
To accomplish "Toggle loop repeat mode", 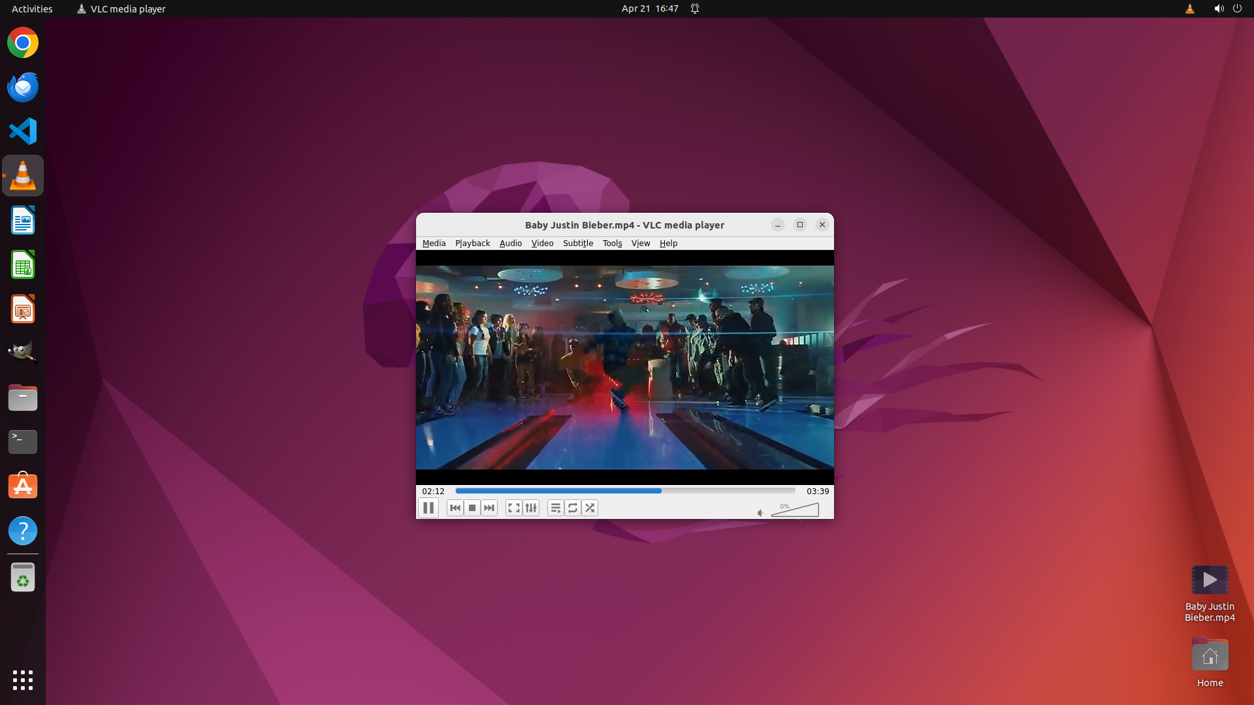I will click(x=573, y=508).
